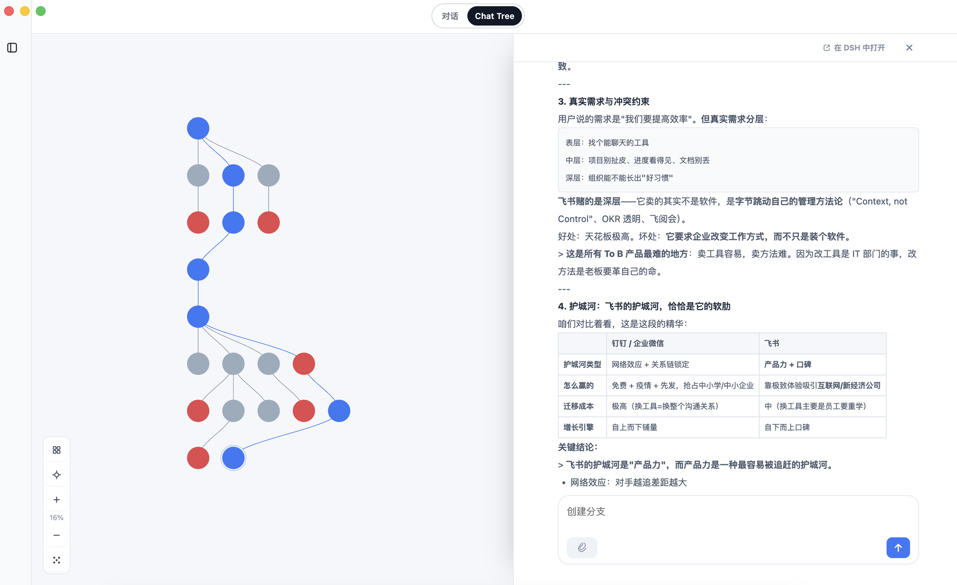Zoom out on the chat tree canvas
This screenshot has height=585, width=957.
click(x=56, y=535)
